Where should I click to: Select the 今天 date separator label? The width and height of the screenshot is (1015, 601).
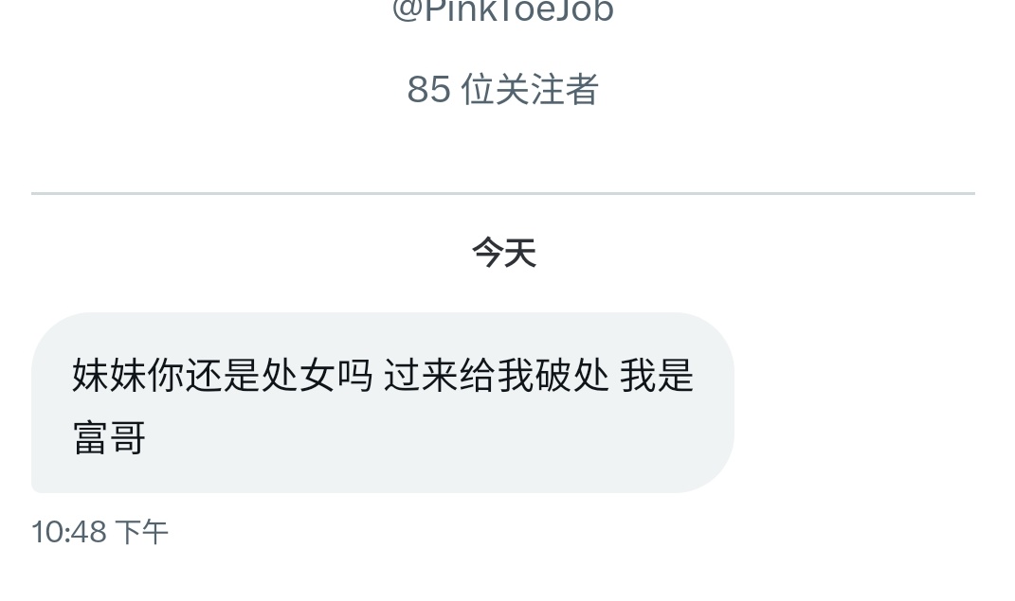503,253
